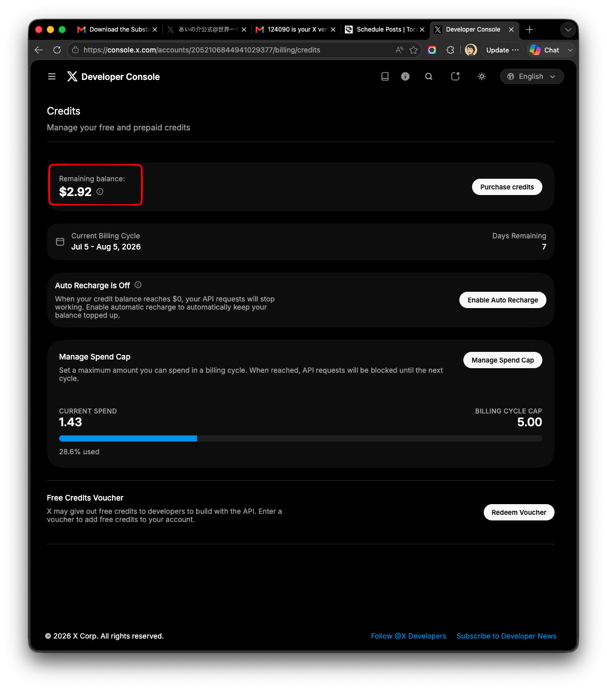This screenshot has height=690, width=607.
Task: Click Free Credits Voucher heading
Action: [x=85, y=498]
